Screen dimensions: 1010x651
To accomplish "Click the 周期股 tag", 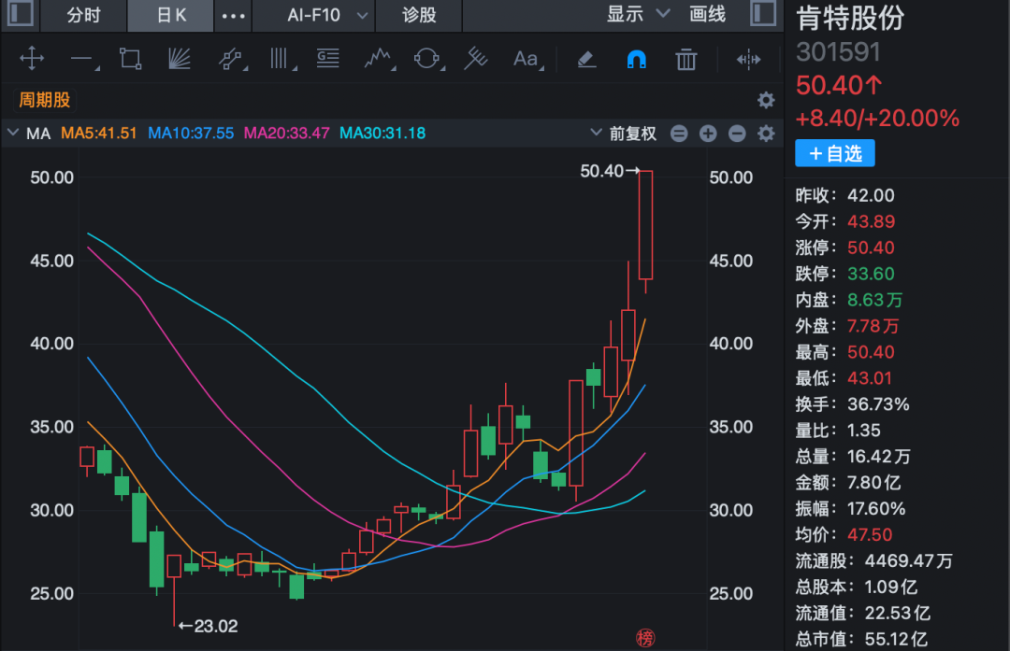I will (x=45, y=100).
